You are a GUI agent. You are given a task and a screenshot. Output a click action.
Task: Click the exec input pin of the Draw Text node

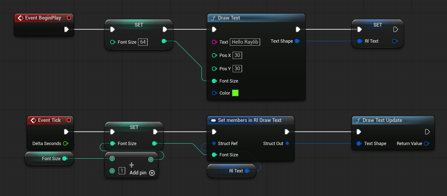214,29
